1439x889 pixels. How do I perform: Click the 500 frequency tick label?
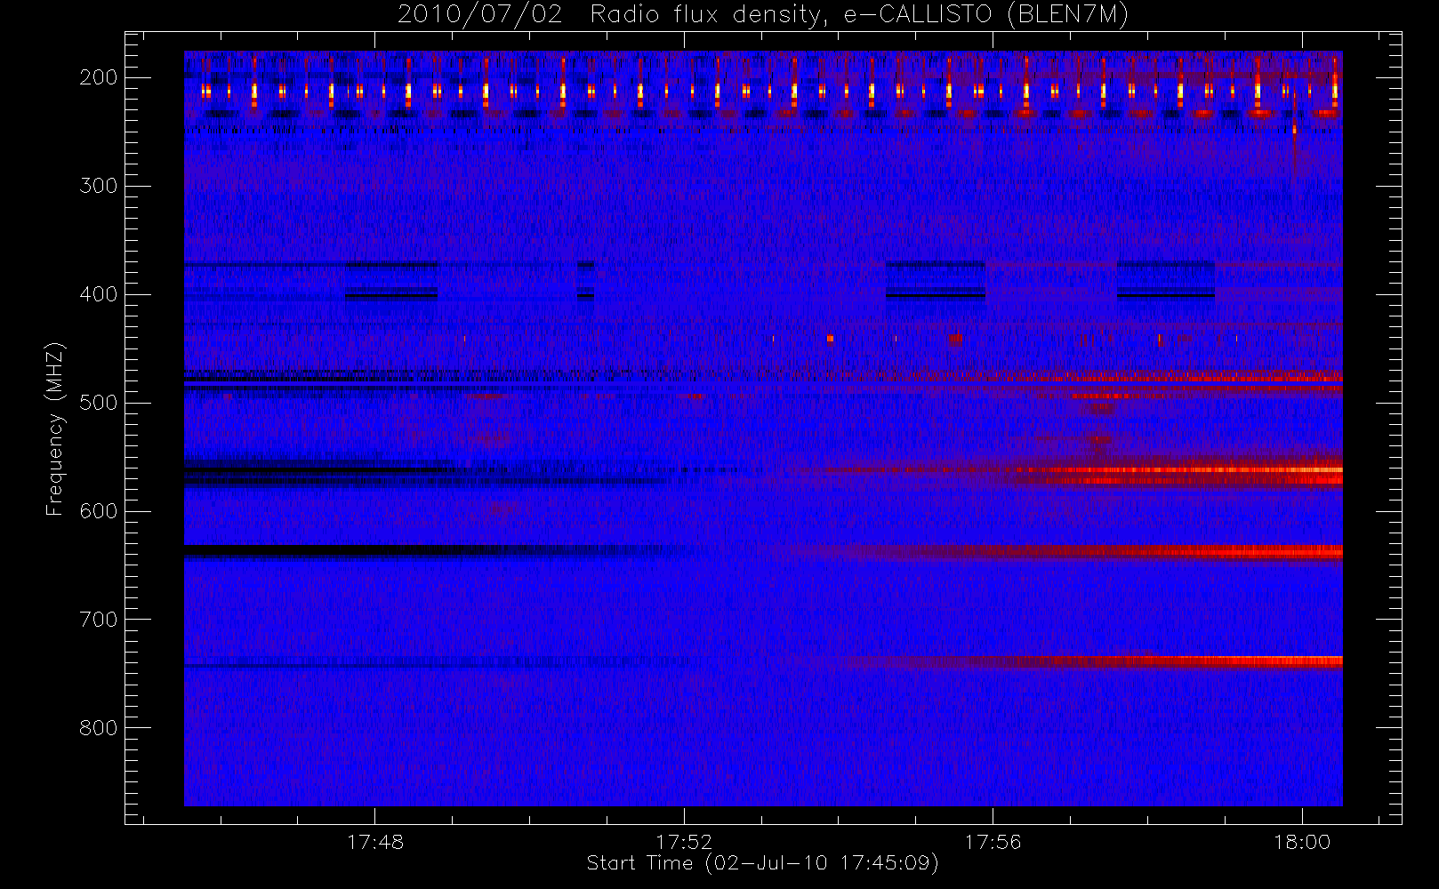pos(99,403)
